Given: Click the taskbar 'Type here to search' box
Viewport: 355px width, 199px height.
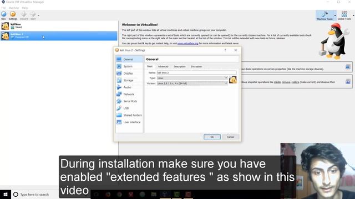Looking at the screenshot, I should pos(34,194).
